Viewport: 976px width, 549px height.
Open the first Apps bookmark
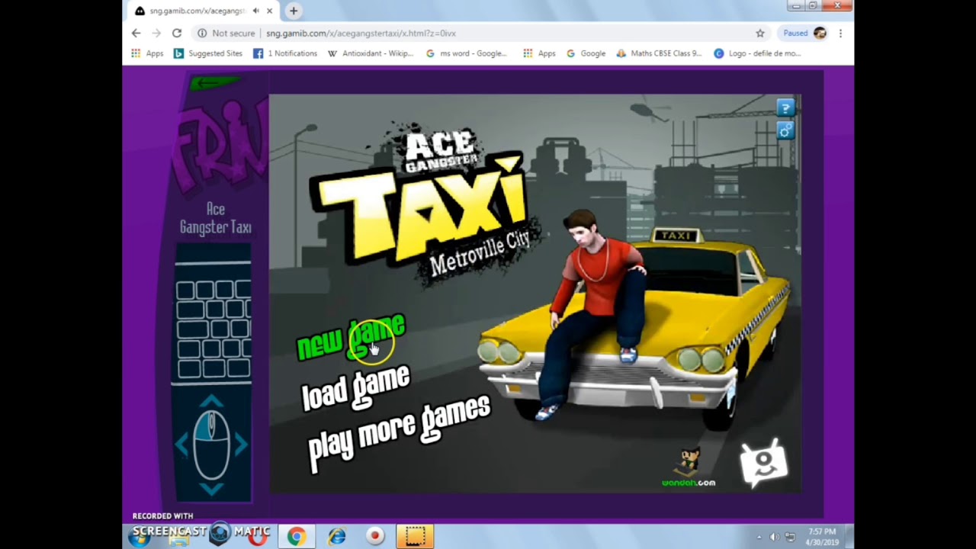[147, 53]
